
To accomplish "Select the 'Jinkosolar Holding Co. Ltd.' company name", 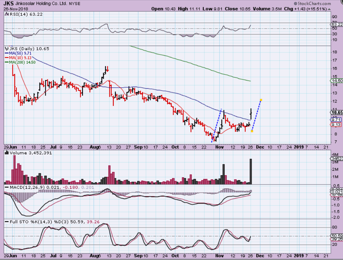I will pyautogui.click(x=41, y=4).
